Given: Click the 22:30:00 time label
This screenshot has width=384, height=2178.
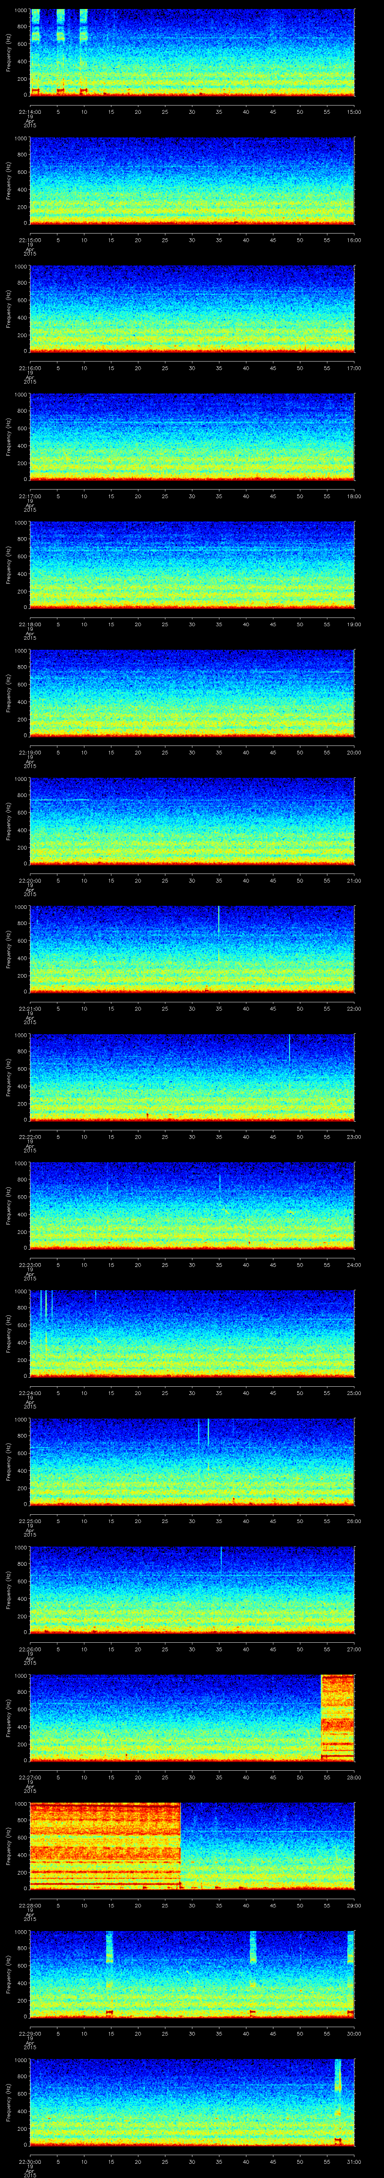Looking at the screenshot, I should 30,2161.
